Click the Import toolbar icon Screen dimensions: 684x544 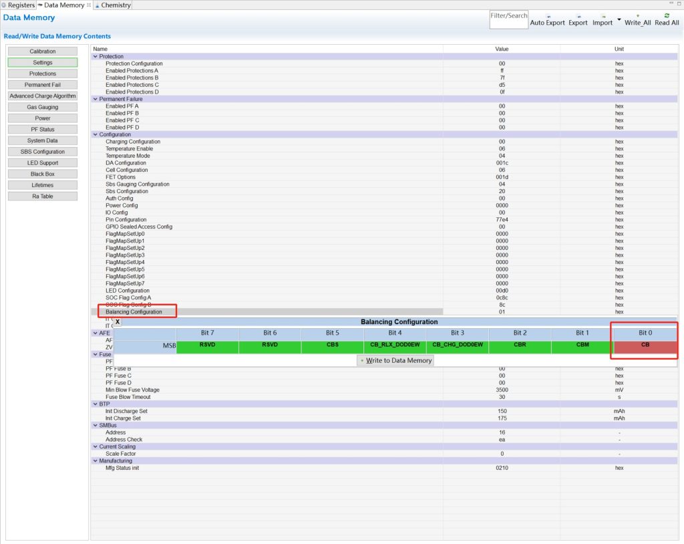(x=603, y=15)
